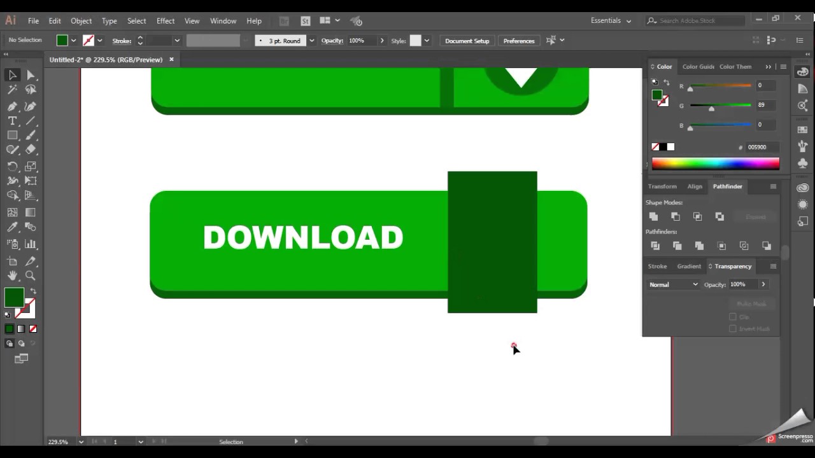Open the control bar stroke color dropdown

99,41
